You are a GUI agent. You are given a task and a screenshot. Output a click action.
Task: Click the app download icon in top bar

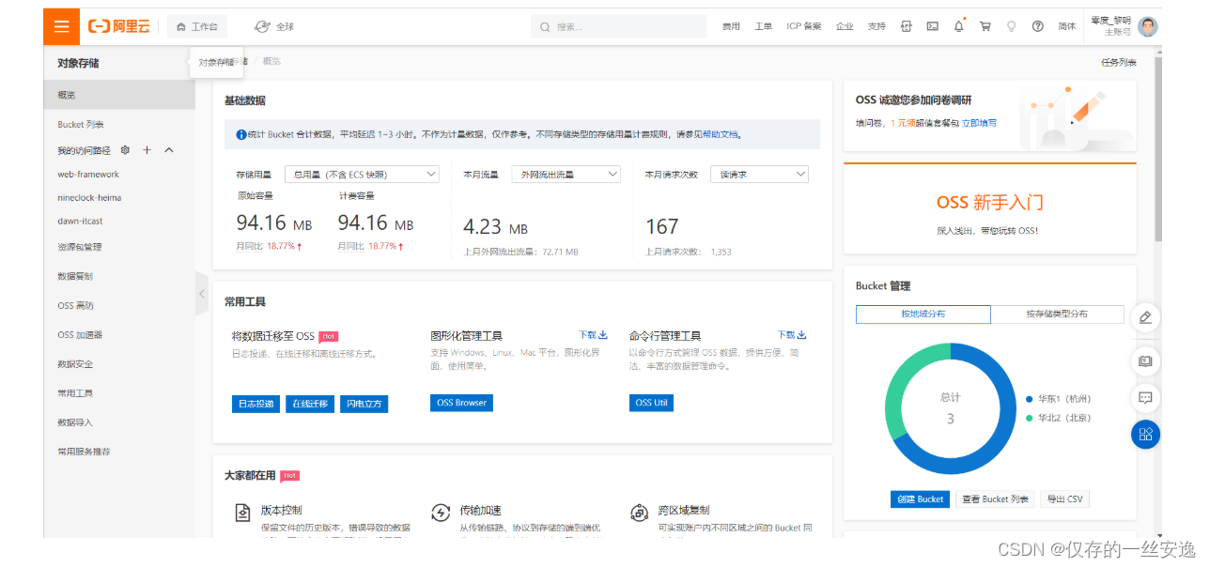907,26
